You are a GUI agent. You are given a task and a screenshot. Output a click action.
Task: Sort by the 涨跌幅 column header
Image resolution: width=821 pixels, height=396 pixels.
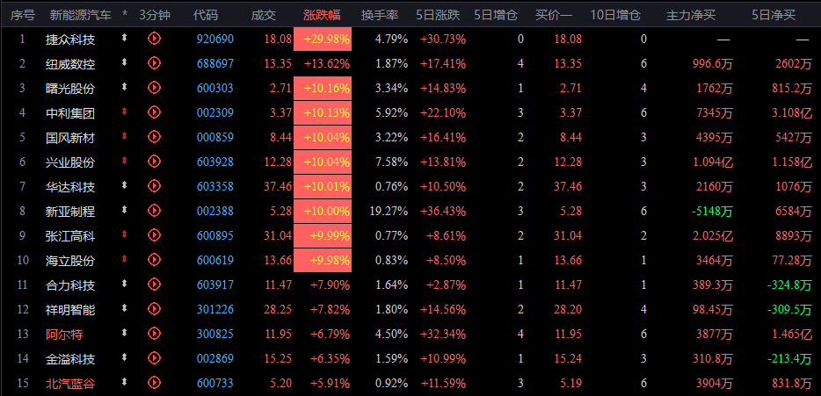tap(322, 15)
